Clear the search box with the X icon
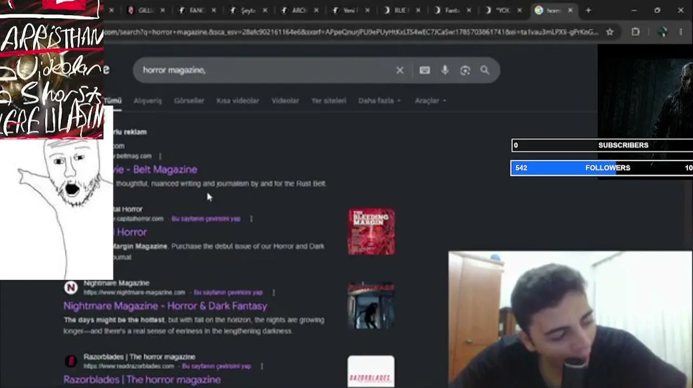The height and width of the screenshot is (388, 693). (399, 70)
